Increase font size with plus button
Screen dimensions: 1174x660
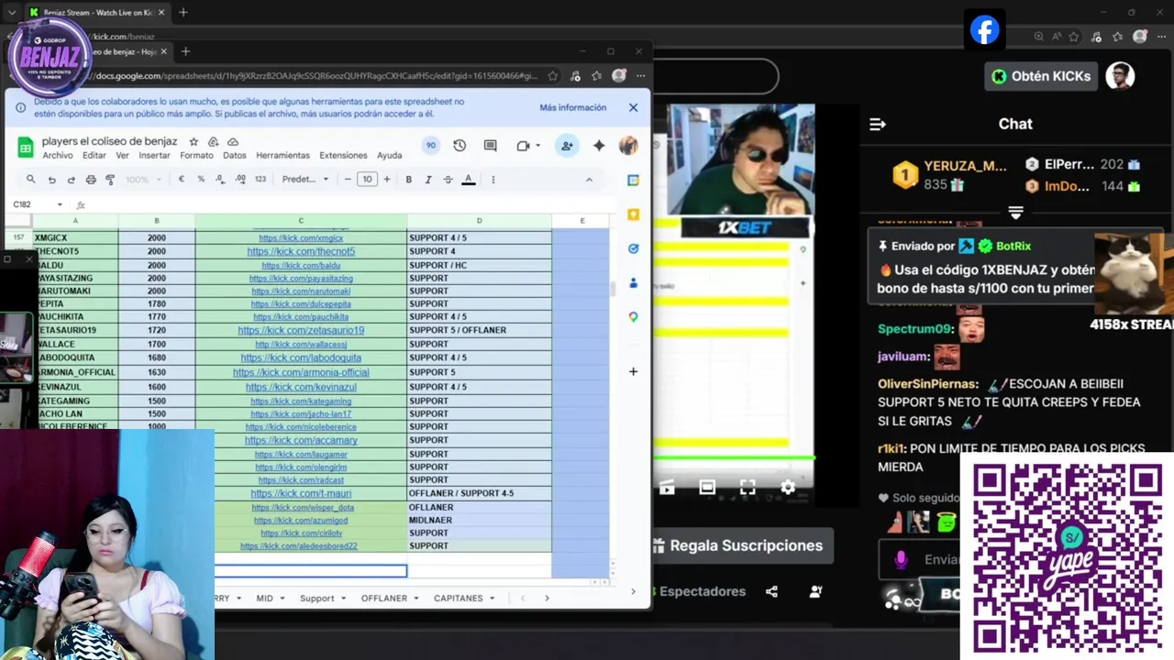pos(387,180)
